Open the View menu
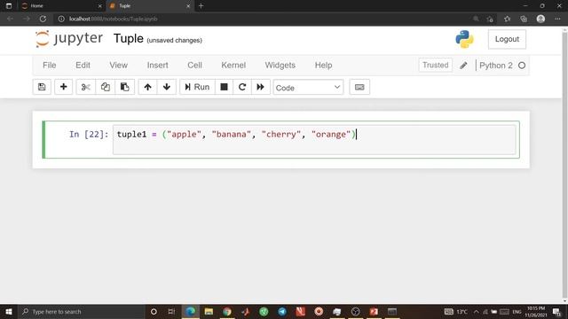568x319 pixels. pyautogui.click(x=118, y=66)
